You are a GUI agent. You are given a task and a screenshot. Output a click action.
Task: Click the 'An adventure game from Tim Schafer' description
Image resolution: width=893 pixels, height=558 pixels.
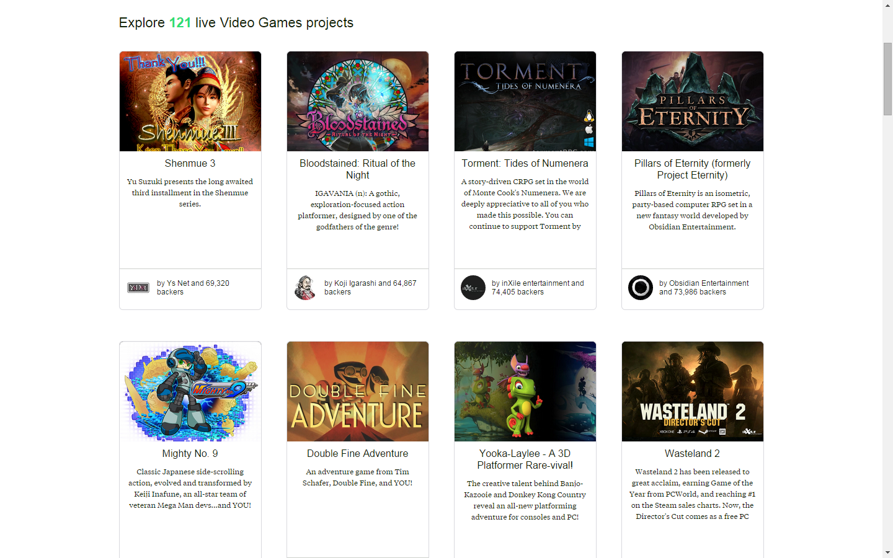[x=358, y=477]
